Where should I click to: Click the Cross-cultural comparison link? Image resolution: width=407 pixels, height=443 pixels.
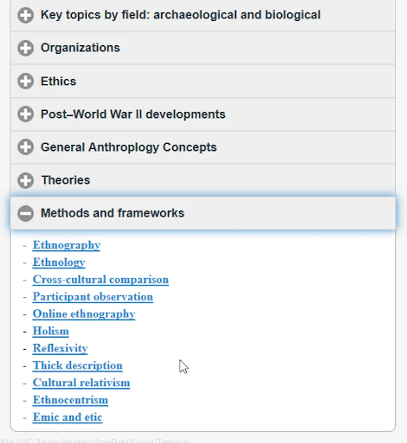click(x=100, y=280)
